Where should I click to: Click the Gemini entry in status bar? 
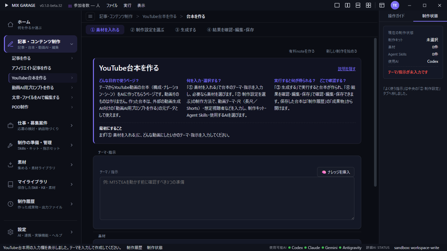pyautogui.click(x=330, y=248)
